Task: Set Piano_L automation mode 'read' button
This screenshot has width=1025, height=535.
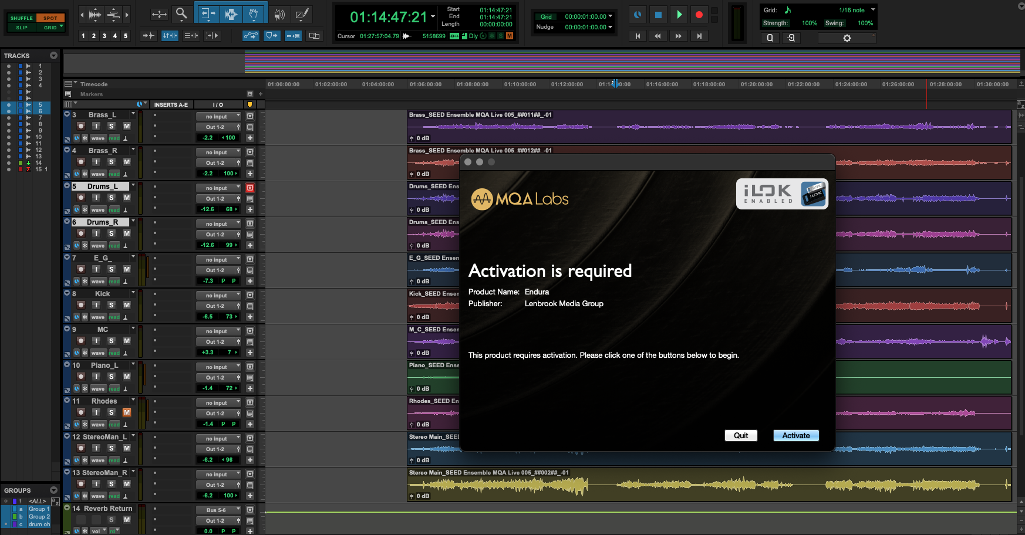Action: (x=114, y=389)
